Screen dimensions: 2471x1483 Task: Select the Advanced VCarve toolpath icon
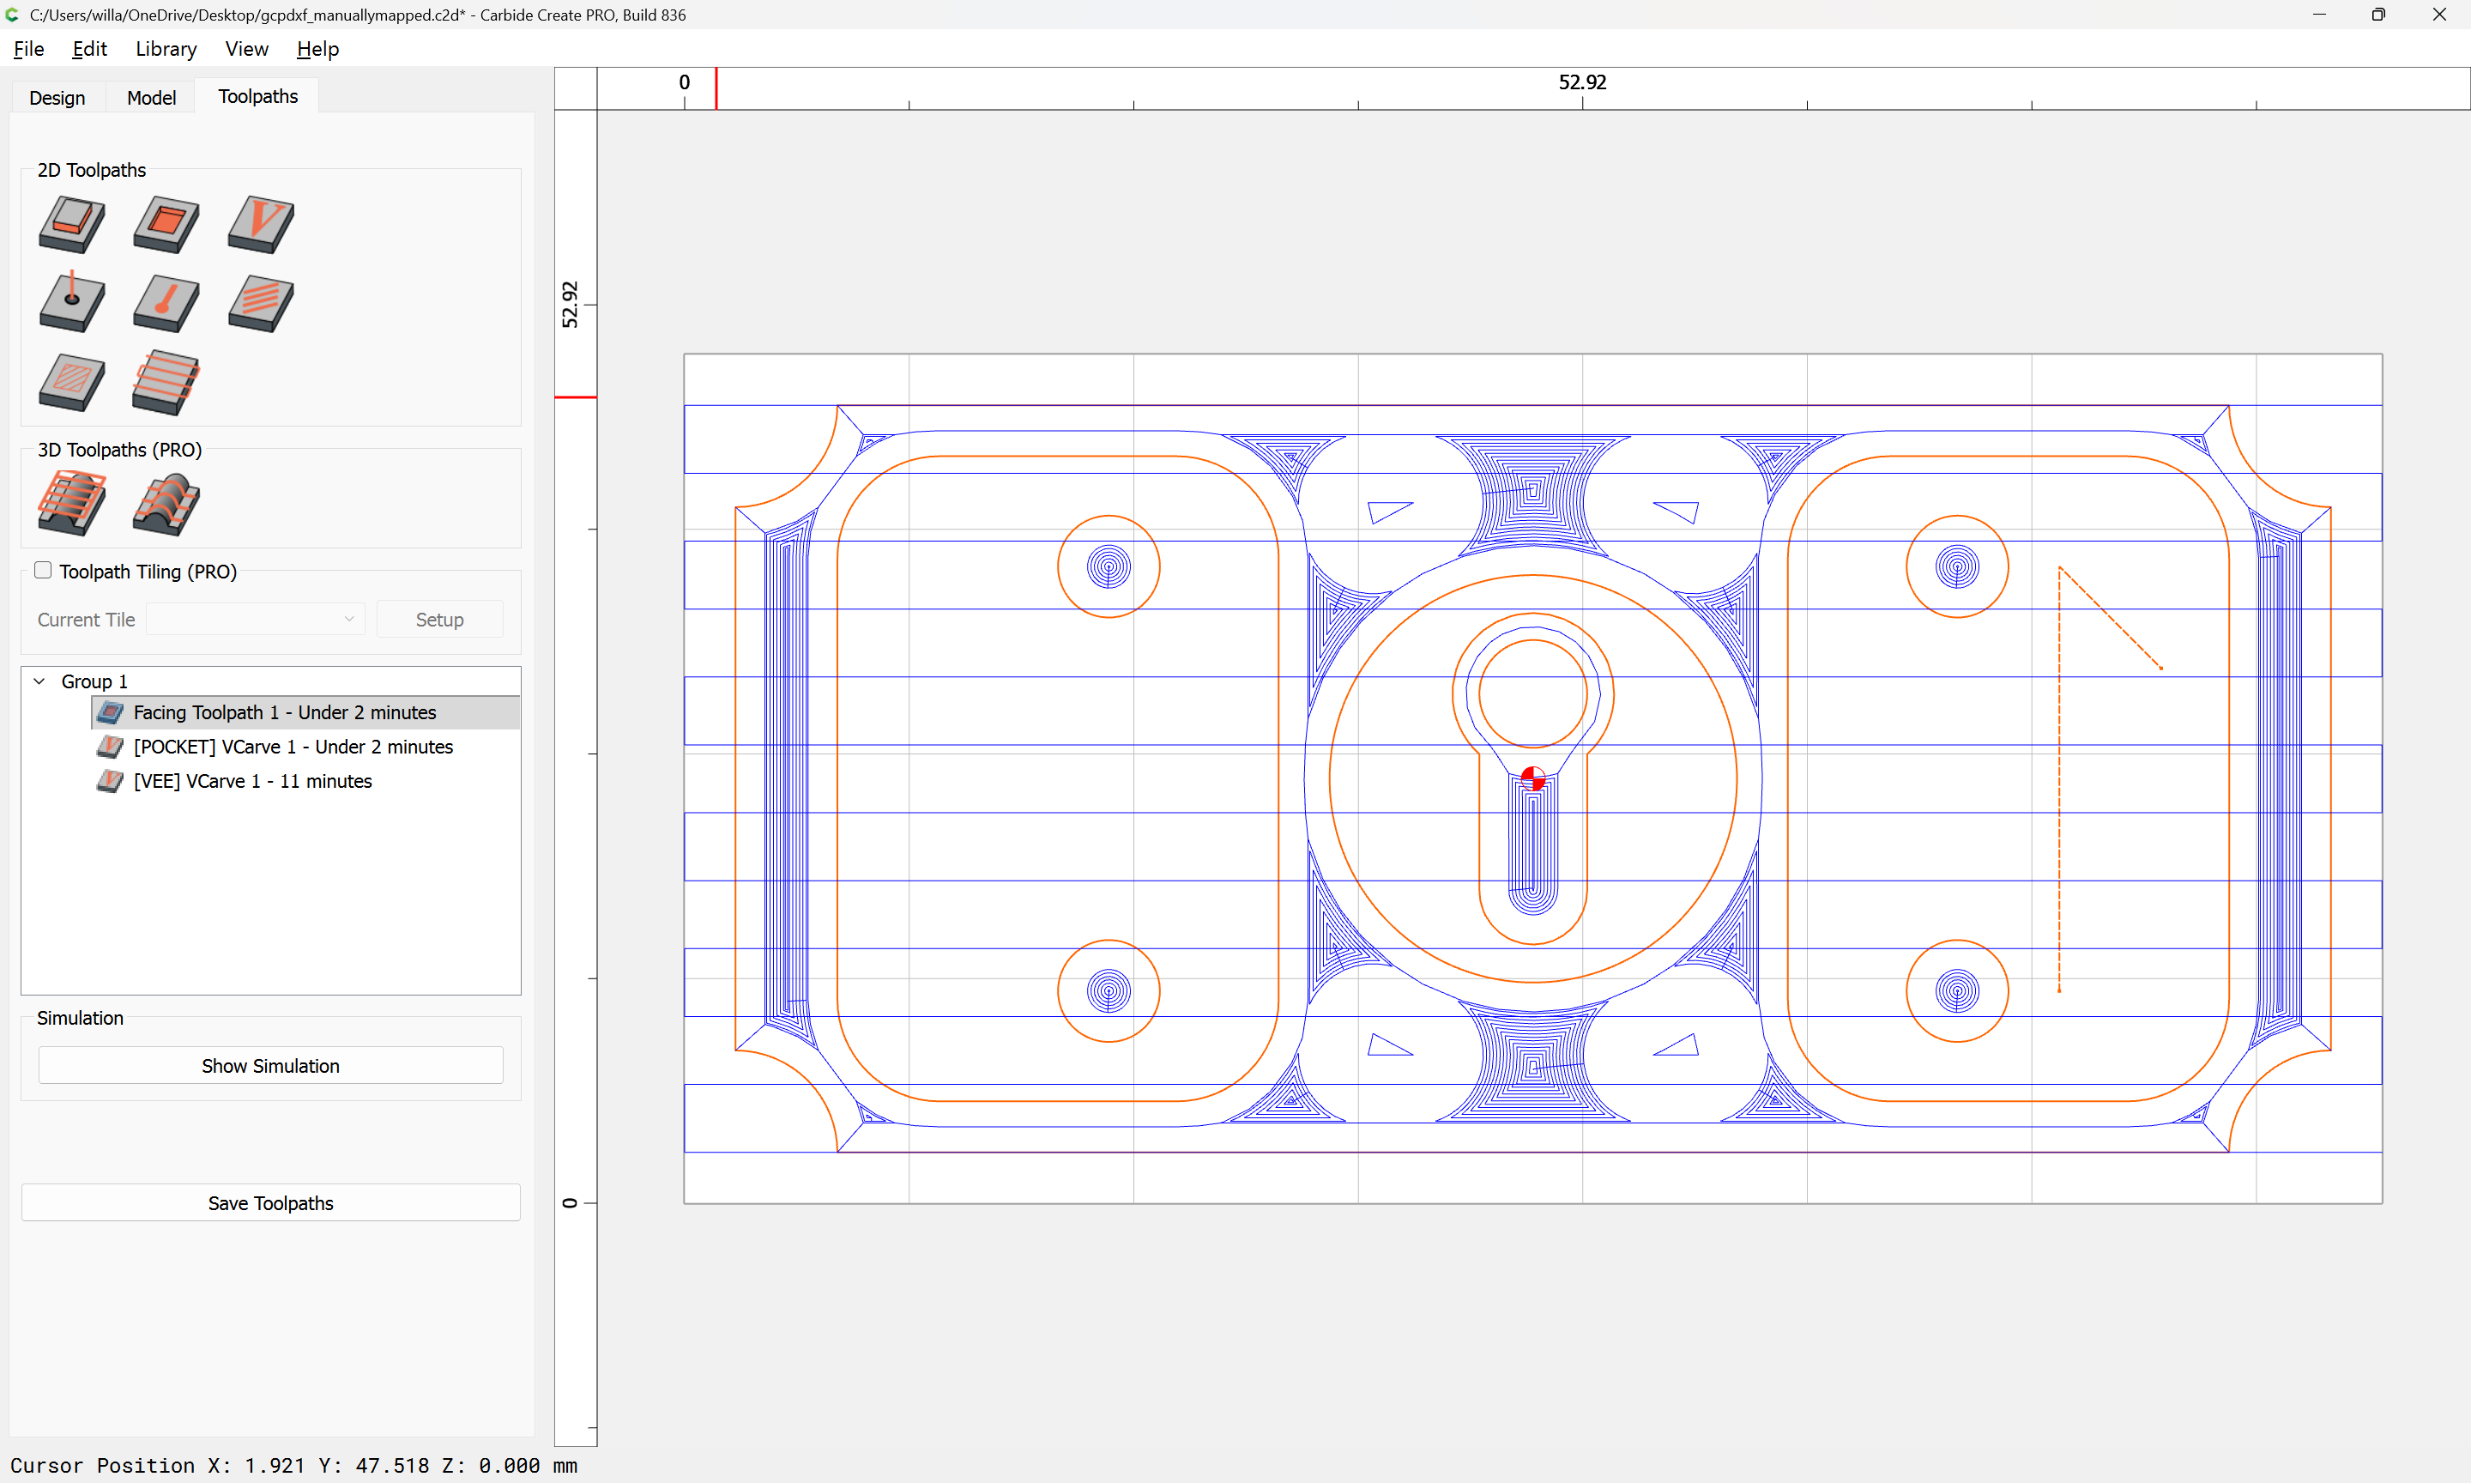pyautogui.click(x=72, y=382)
